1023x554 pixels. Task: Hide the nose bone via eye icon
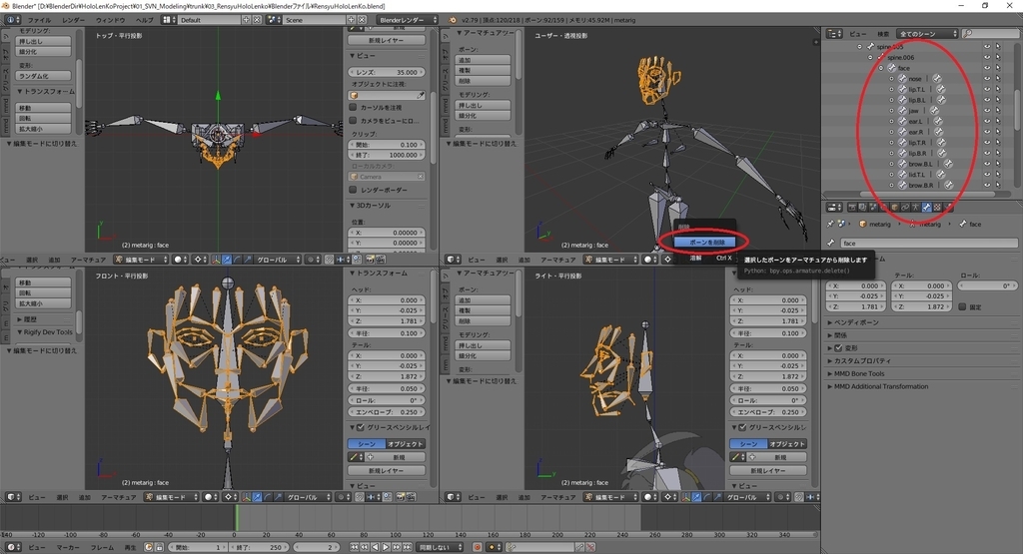pos(987,79)
